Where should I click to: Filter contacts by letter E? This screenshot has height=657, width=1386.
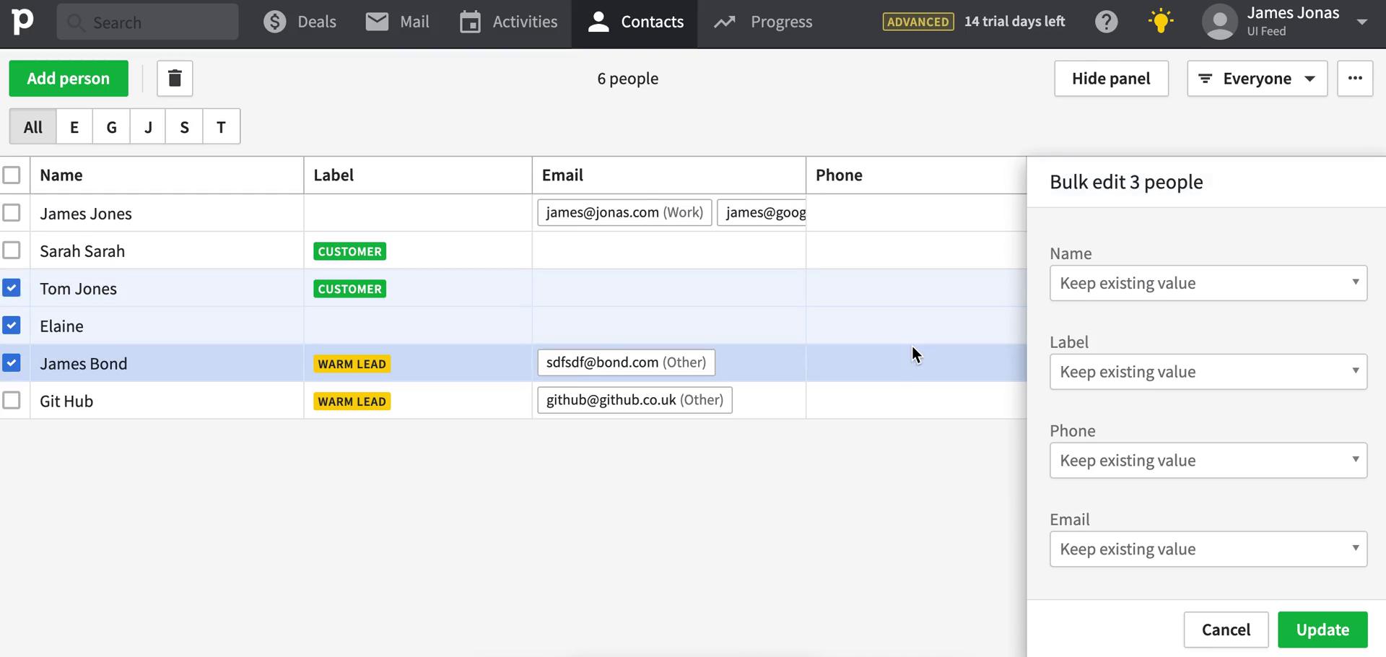pos(74,127)
